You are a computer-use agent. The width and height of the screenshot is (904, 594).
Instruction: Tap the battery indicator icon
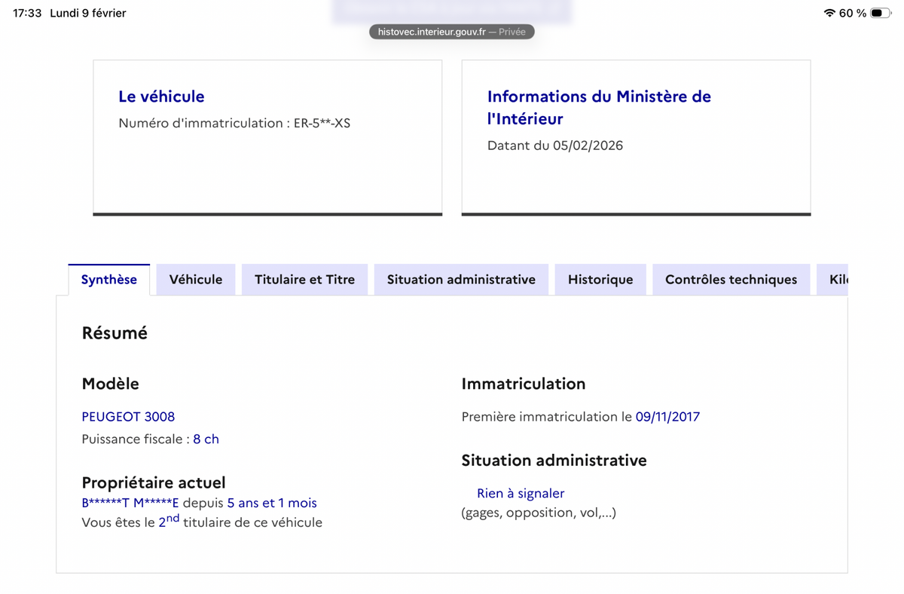pos(879,13)
